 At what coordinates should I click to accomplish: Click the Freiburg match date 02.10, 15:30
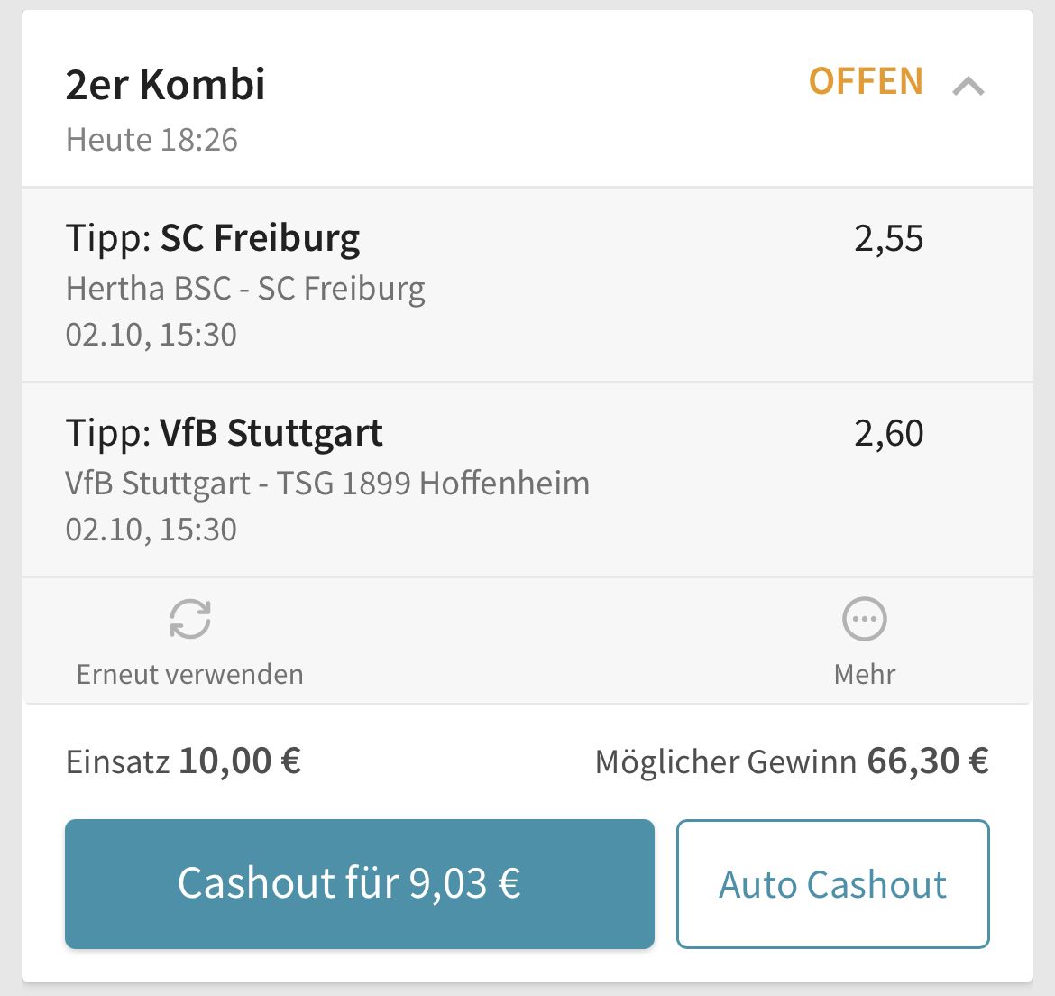click(x=151, y=335)
